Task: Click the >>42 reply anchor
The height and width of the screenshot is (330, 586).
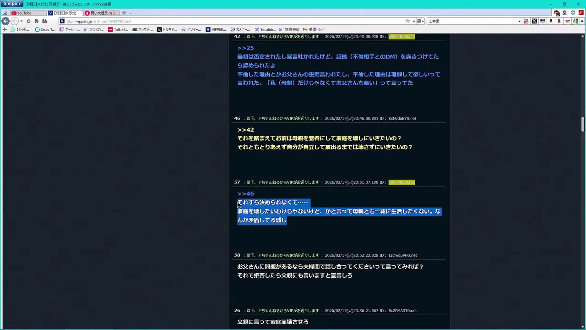Action: tap(245, 130)
